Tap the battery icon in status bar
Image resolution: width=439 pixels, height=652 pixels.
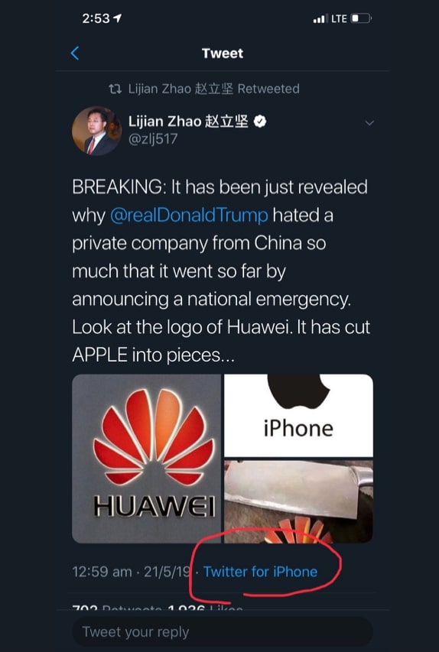point(361,18)
